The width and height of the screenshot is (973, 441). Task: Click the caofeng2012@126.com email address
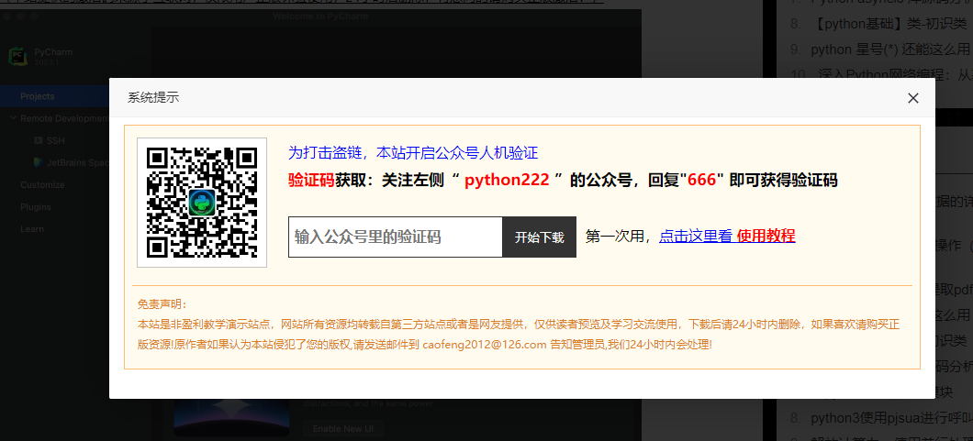[484, 345]
